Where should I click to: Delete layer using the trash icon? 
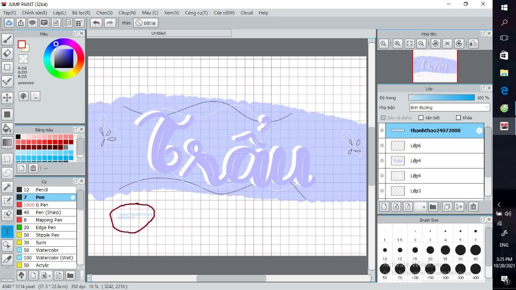pyautogui.click(x=473, y=206)
